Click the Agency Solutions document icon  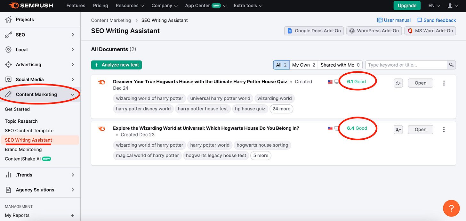pos(9,190)
